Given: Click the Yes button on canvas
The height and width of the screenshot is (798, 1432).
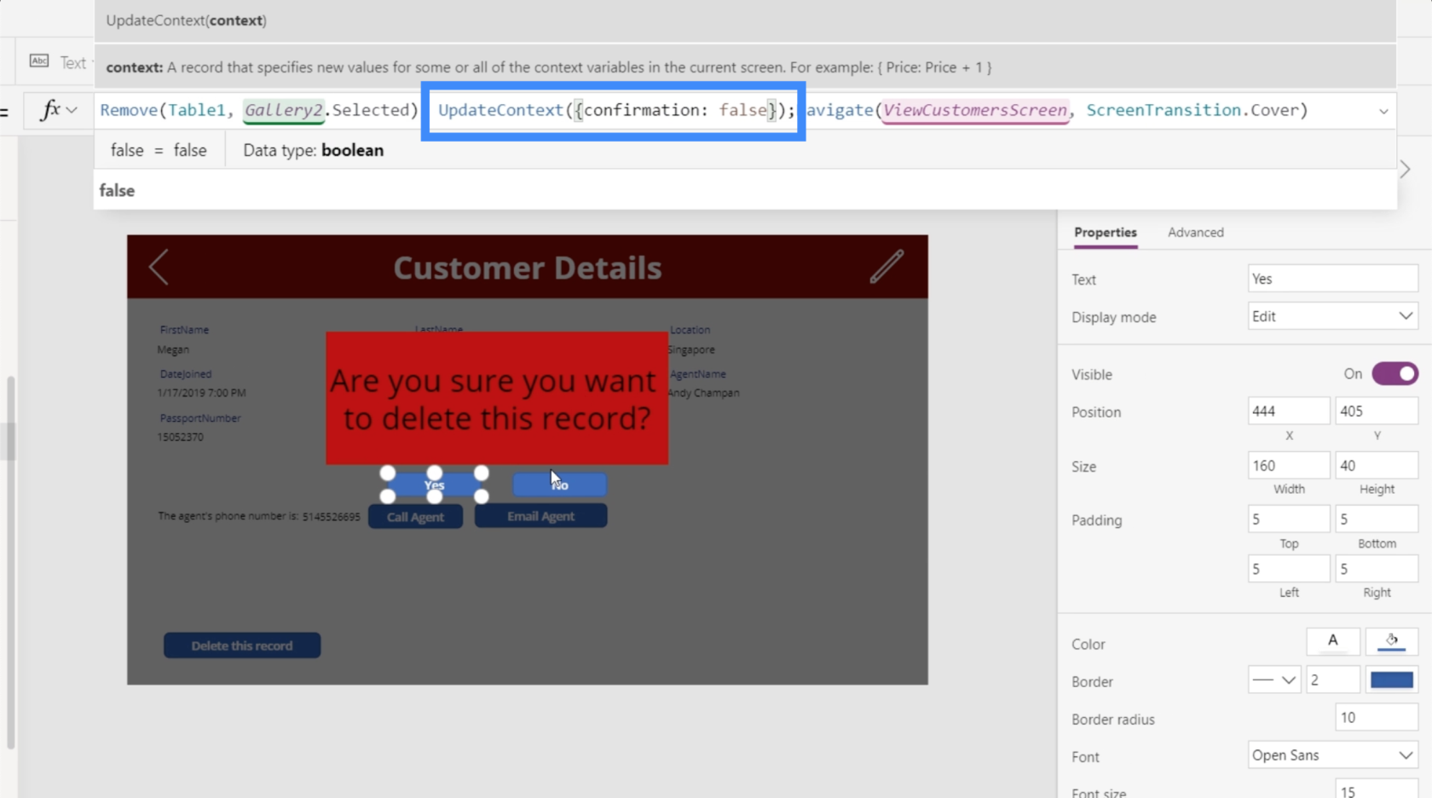Looking at the screenshot, I should point(434,484).
